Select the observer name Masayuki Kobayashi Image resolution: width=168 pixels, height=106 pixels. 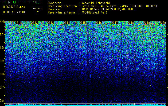coord(96,3)
